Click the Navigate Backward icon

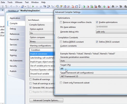tap(23, 6)
